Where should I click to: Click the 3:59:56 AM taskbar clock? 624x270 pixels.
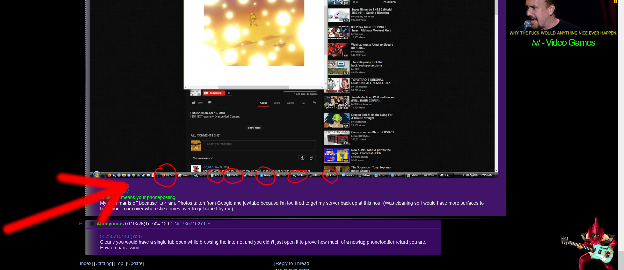pyautogui.click(x=486, y=175)
